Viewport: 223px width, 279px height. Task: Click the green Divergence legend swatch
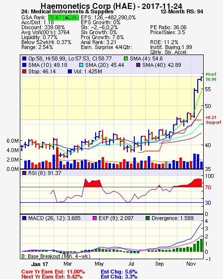tap(148, 218)
